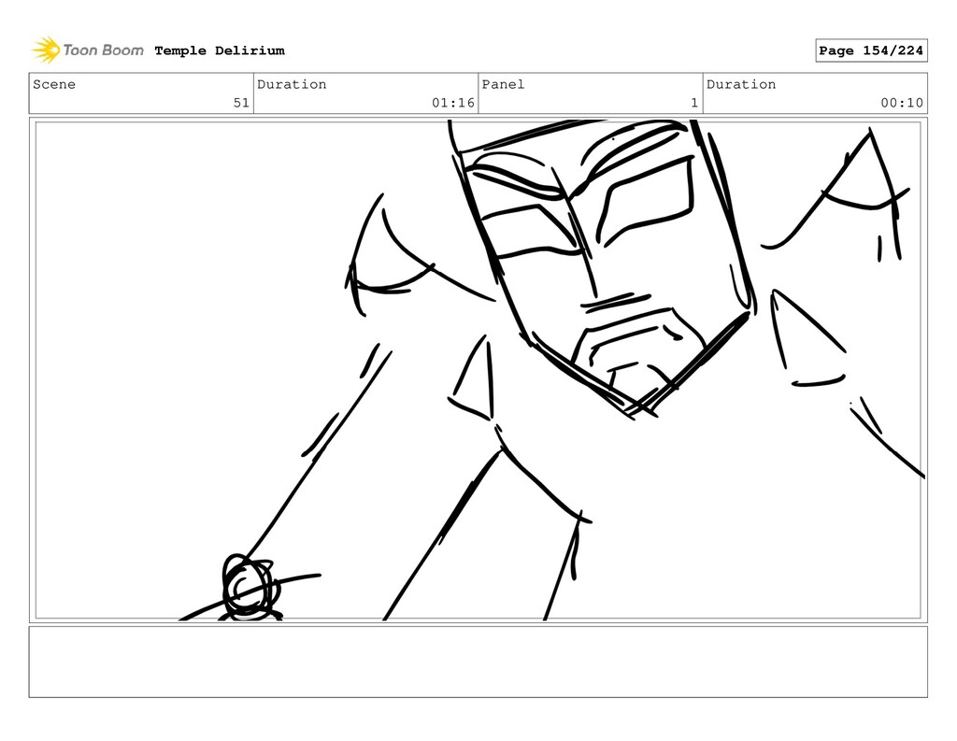Viewport: 957px width, 741px height.
Task: Select the scene number '51'
Action: click(x=241, y=103)
